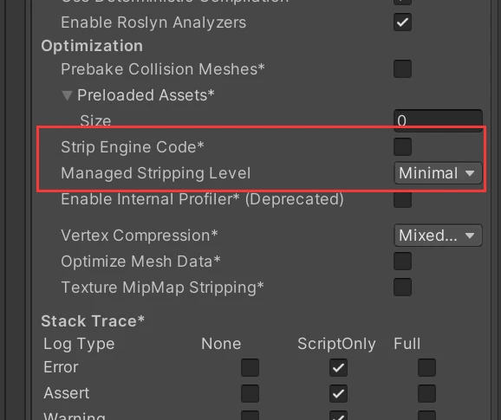Set Error log stack trace to None
Screen dimensions: 501x420
(x=250, y=367)
